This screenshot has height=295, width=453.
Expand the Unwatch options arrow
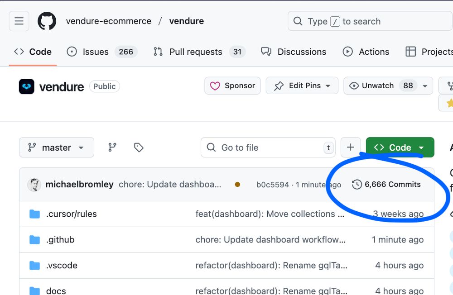point(425,86)
